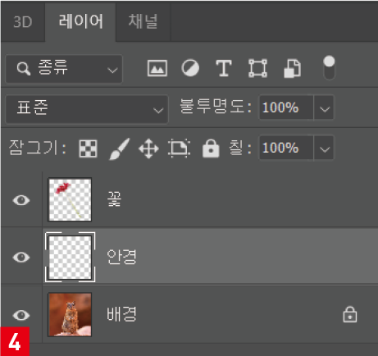This screenshot has width=378, height=356.
Task: Click the 꽃 layer name
Action: [114, 199]
